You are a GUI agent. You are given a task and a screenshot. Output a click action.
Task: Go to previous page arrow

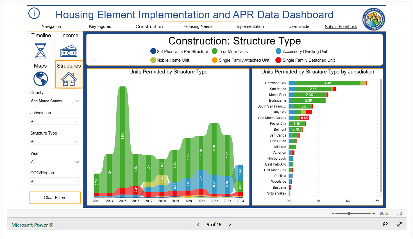point(198,224)
